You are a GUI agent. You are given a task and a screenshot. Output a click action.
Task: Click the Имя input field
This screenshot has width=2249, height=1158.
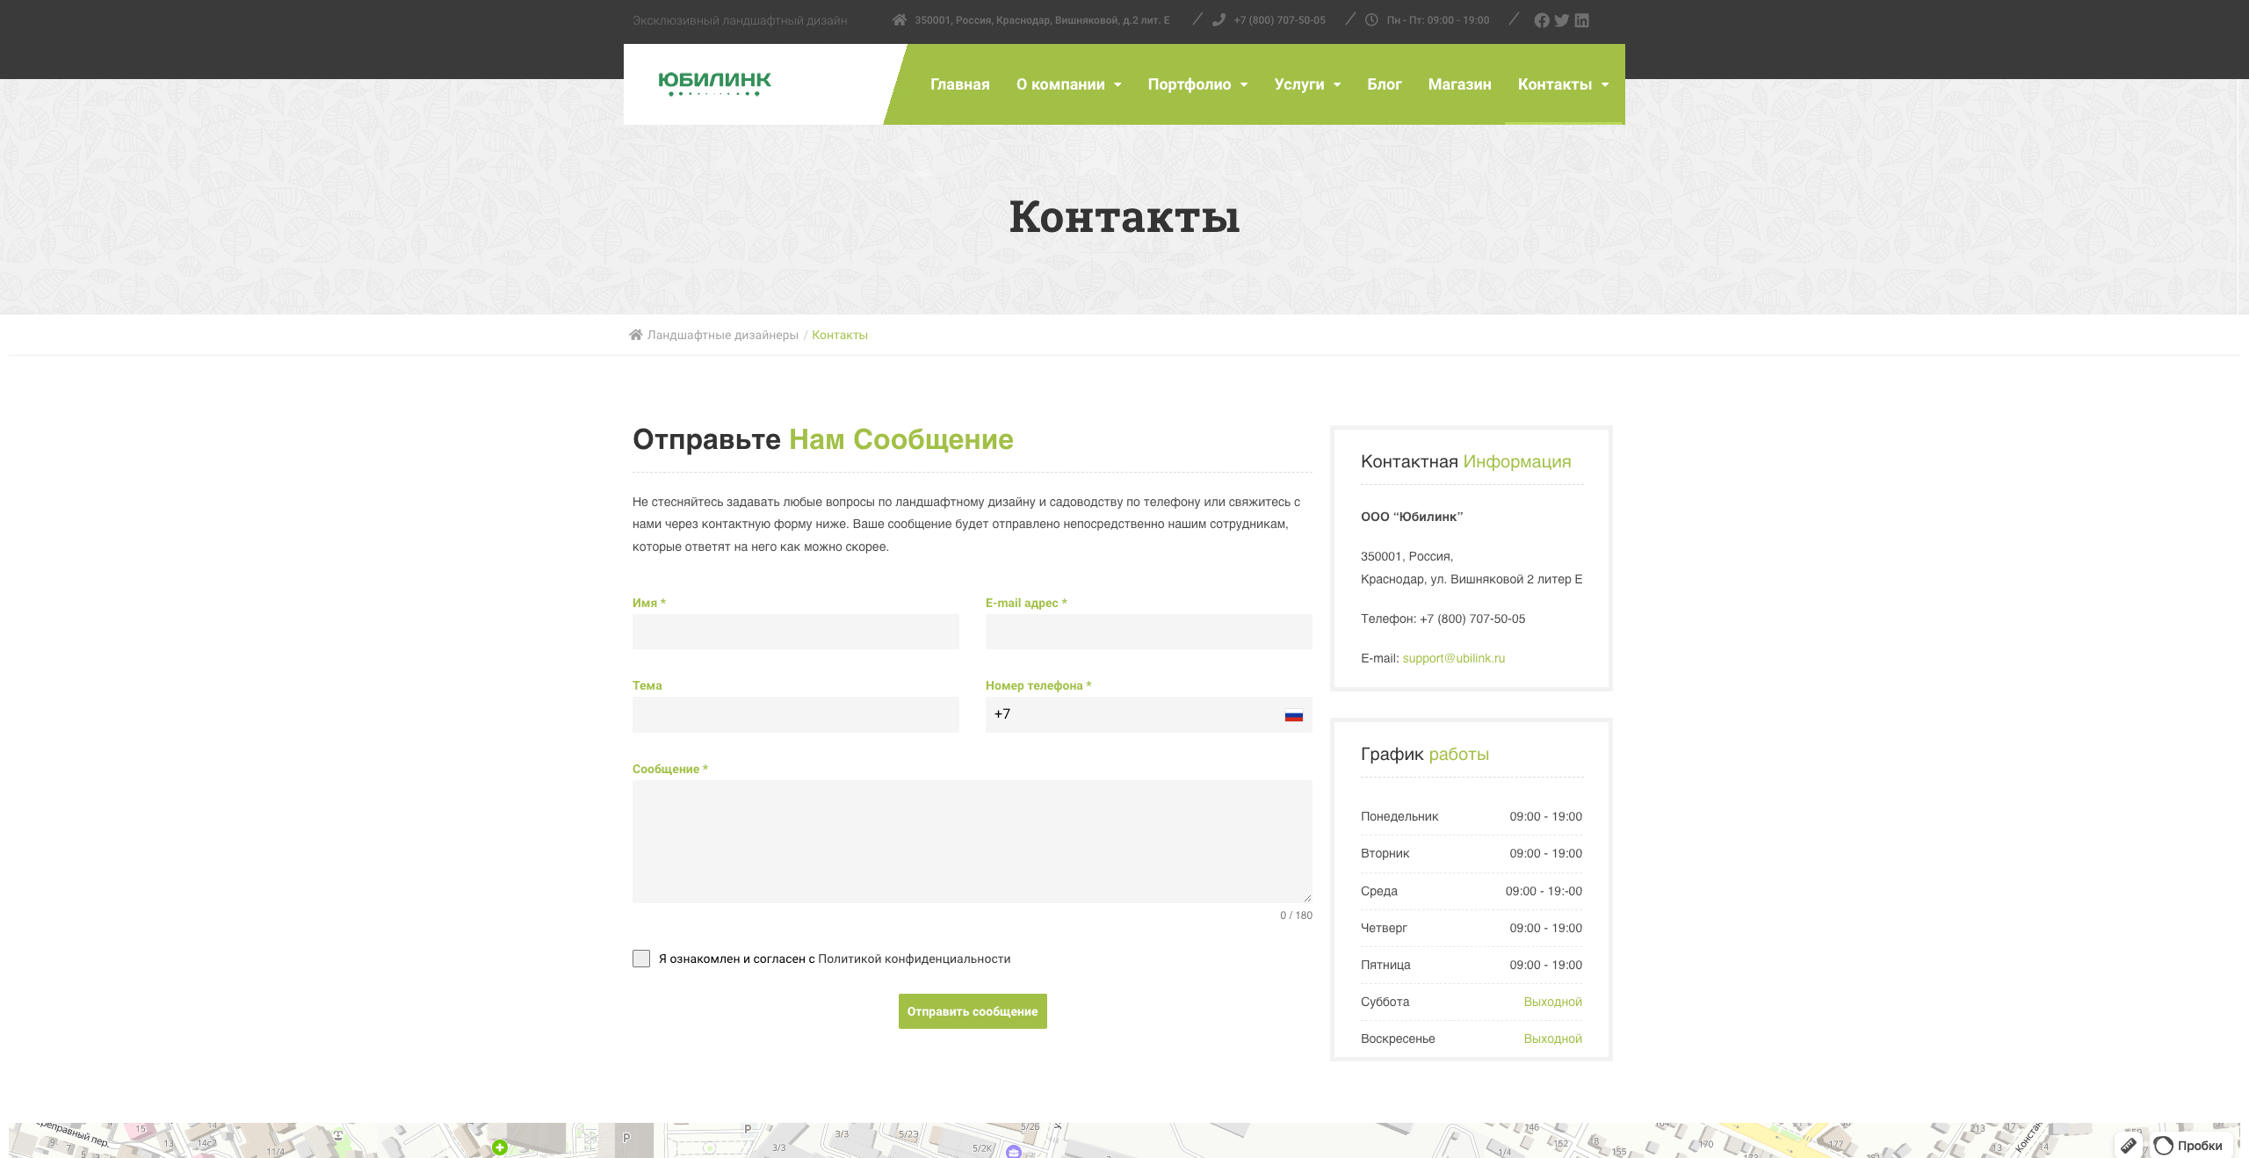pos(795,632)
